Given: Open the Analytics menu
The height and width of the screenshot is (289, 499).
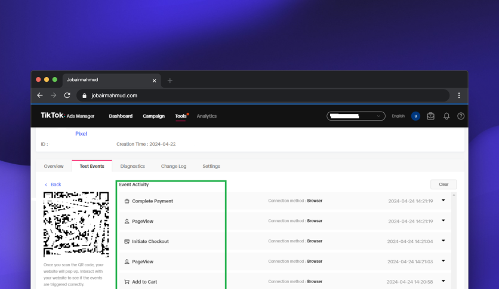Looking at the screenshot, I should [x=207, y=116].
